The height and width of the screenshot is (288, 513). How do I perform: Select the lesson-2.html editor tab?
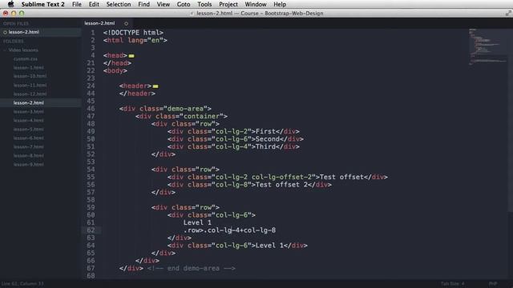(x=99, y=23)
